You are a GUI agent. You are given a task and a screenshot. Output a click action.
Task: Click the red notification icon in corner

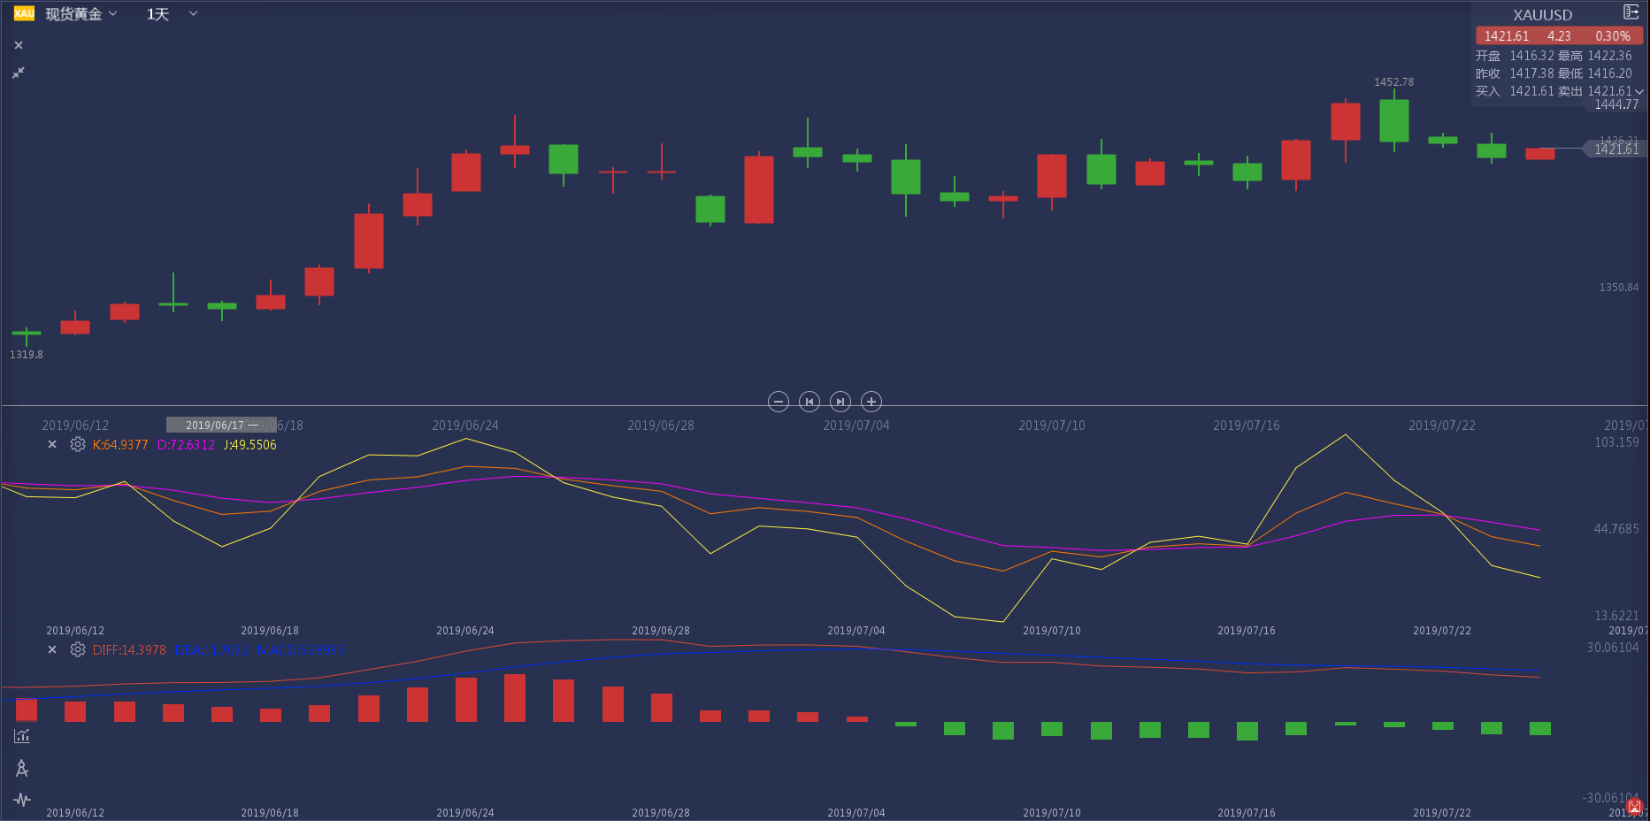(x=1634, y=806)
